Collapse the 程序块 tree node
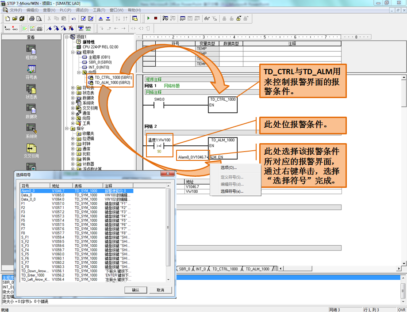Screen dimensions: 407x312 [73, 52]
